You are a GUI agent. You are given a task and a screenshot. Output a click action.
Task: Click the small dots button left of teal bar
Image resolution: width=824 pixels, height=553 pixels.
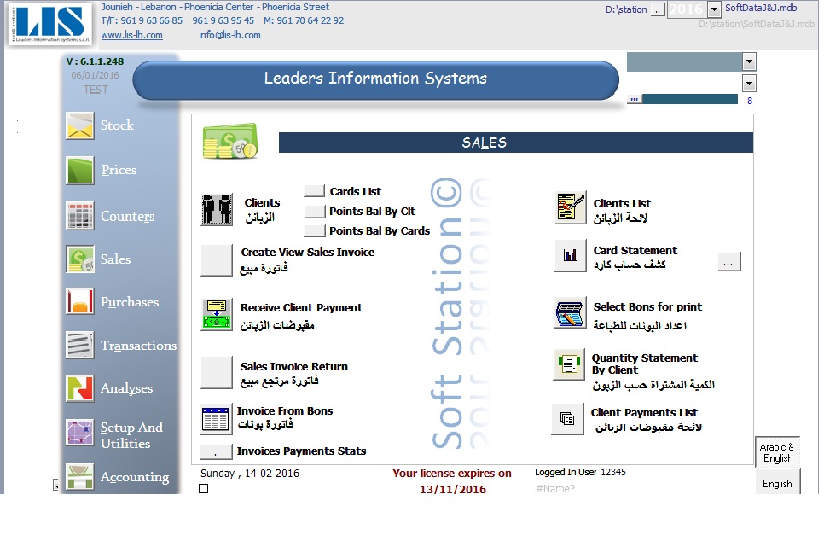coord(635,99)
